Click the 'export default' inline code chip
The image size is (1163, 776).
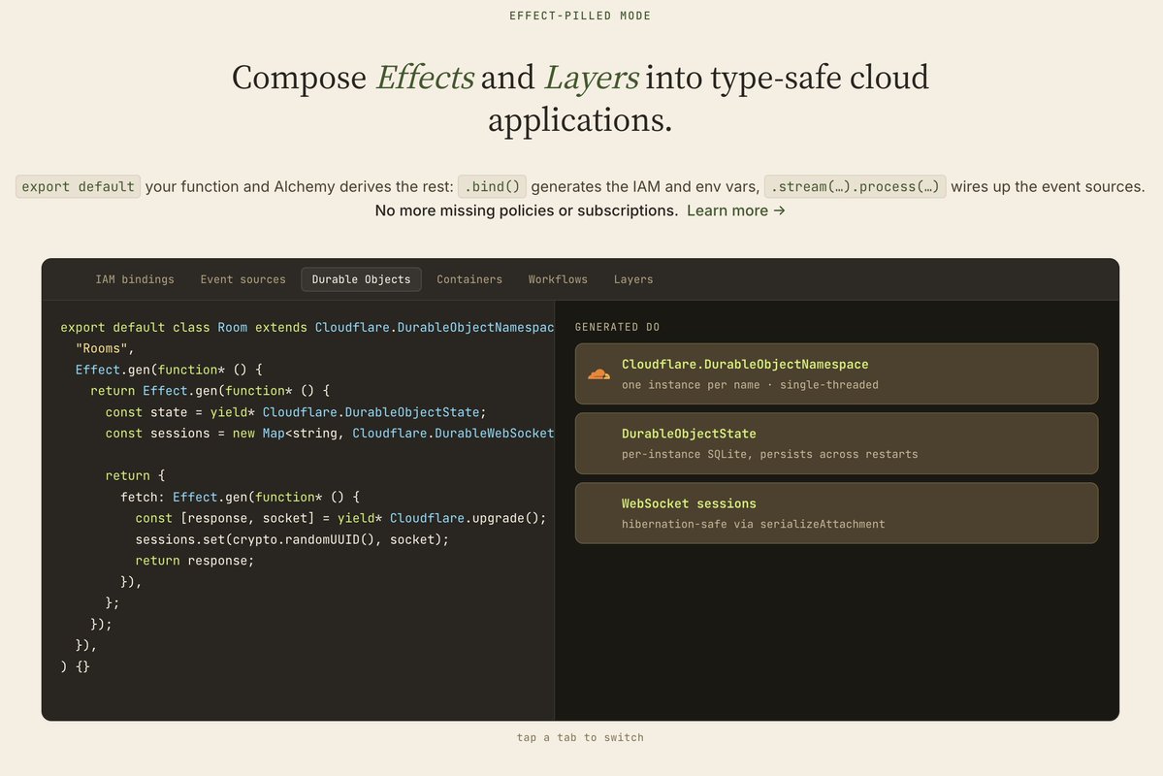78,187
